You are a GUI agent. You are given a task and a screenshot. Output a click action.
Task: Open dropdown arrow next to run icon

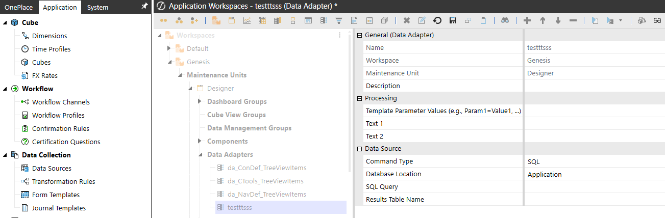(620, 21)
